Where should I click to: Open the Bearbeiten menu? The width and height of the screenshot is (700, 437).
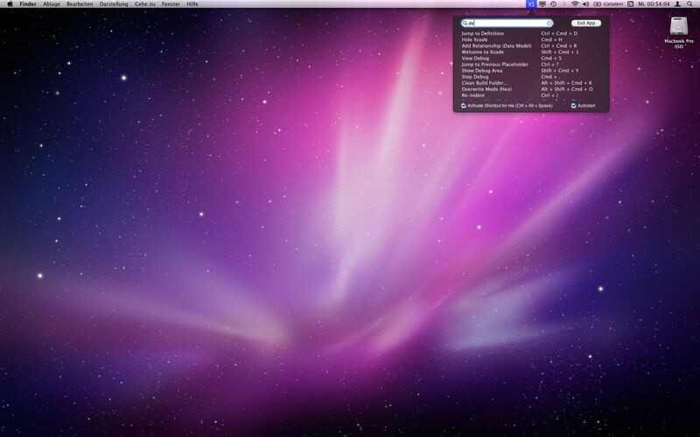pyautogui.click(x=80, y=4)
